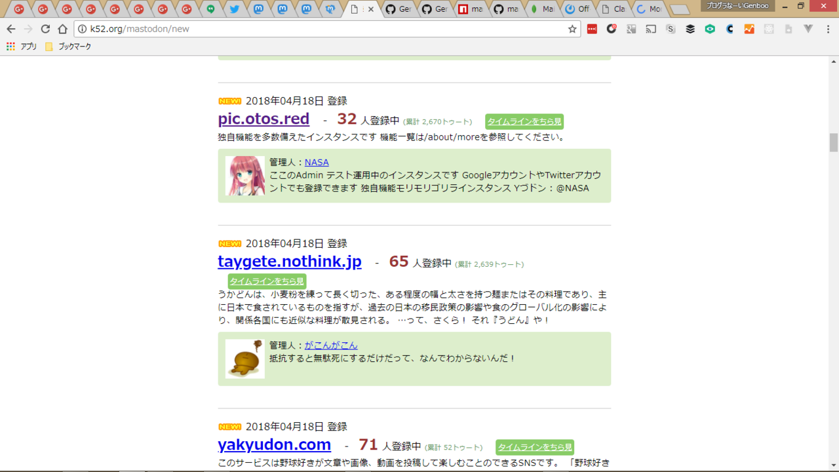The height and width of the screenshot is (472, 839).
Task: Click the pink-haired admin avatar thumbnail
Action: coord(245,176)
